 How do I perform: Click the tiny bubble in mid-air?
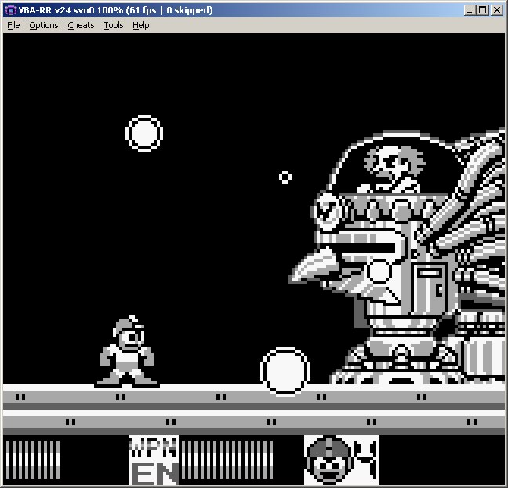coord(285,177)
